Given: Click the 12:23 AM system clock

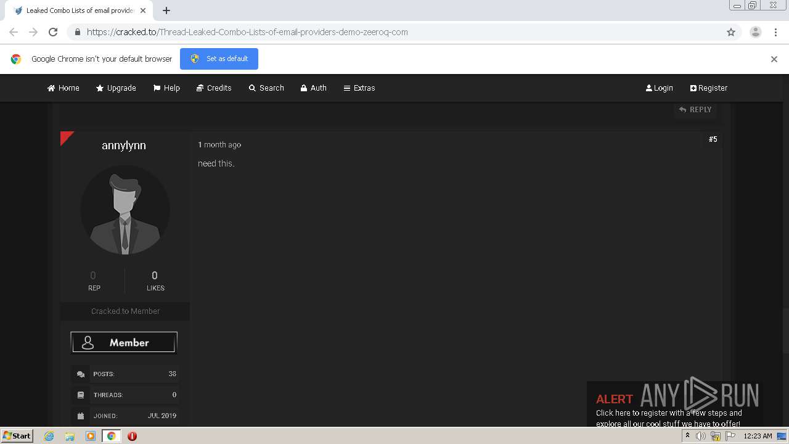Looking at the screenshot, I should pos(758,436).
